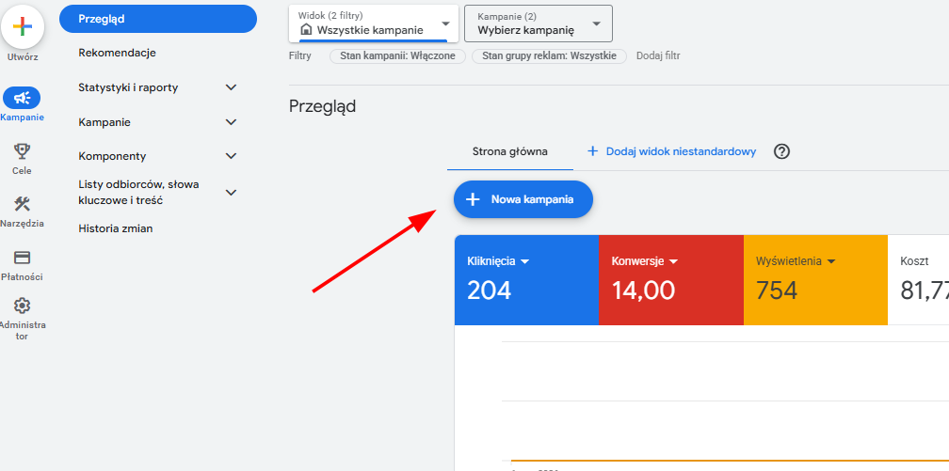The height and width of the screenshot is (471, 949).
Task: Click the help question mark icon
Action: [781, 151]
